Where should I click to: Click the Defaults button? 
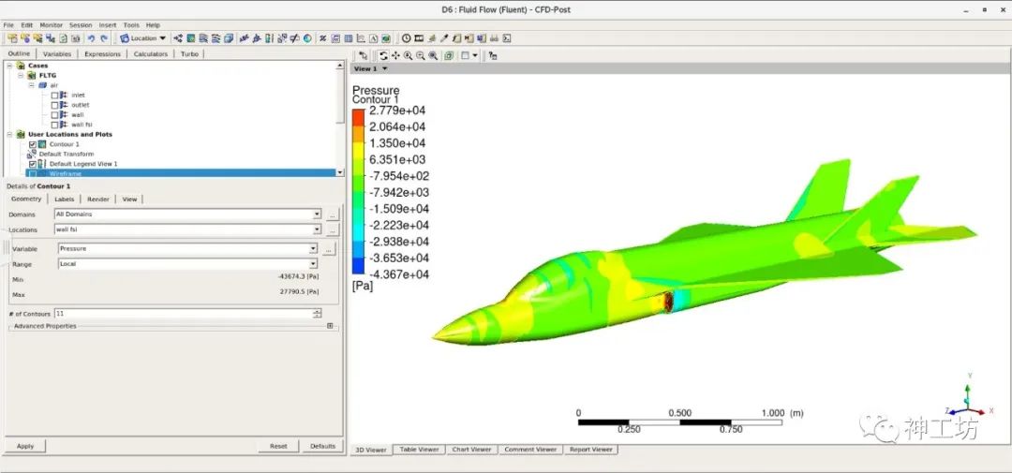[322, 446]
